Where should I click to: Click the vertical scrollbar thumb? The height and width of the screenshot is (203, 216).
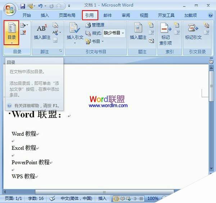pos(211,86)
